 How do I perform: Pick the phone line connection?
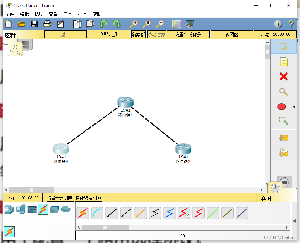155,213
